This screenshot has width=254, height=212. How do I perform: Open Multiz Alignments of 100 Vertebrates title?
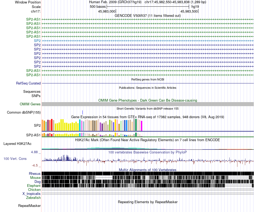click(148, 170)
